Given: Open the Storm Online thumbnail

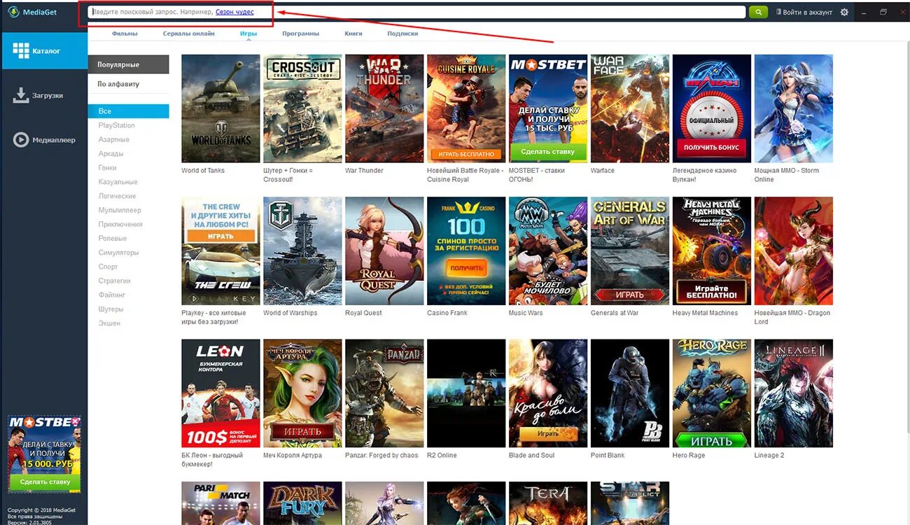Looking at the screenshot, I should 794,108.
